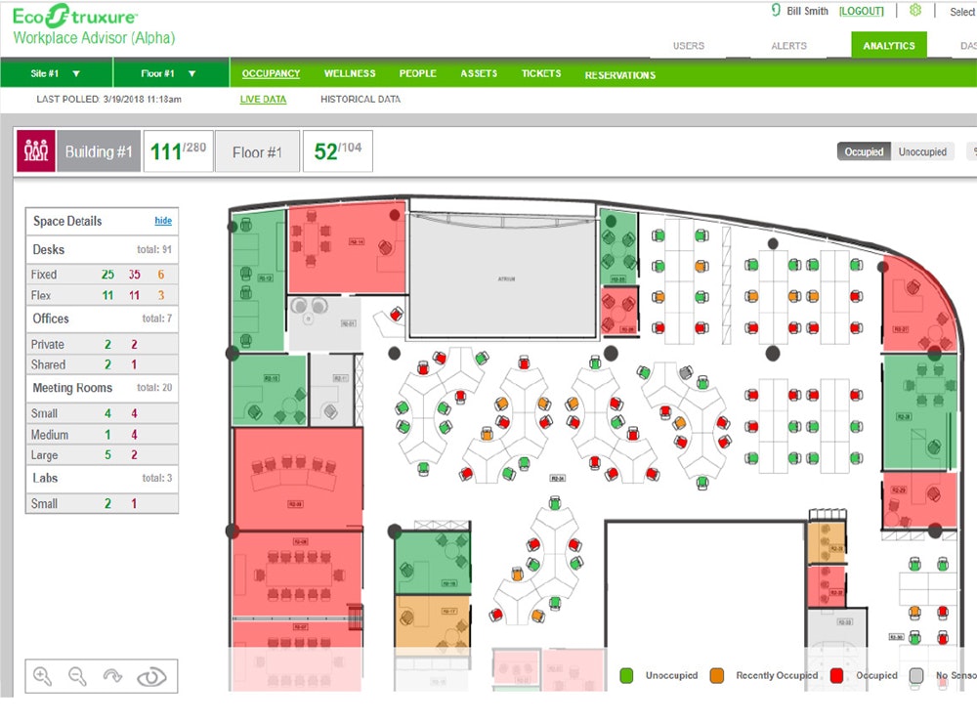Select the Occupied display toggle
The height and width of the screenshot is (723, 977).
(x=864, y=151)
